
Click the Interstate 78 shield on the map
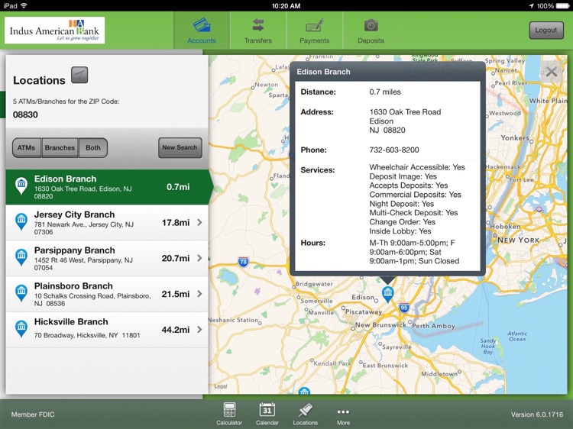coord(244,261)
